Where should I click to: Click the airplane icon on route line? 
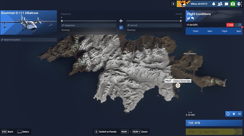(121, 21)
